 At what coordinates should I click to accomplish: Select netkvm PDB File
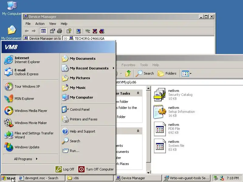[167, 129]
